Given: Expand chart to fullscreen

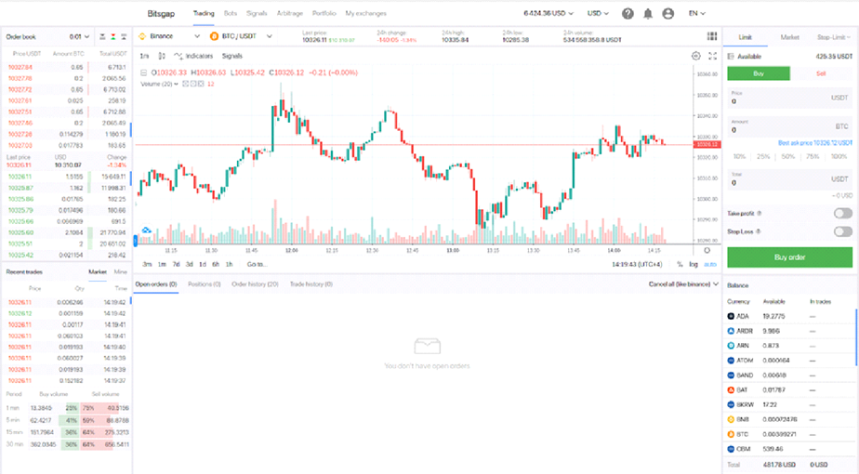Looking at the screenshot, I should [x=712, y=56].
